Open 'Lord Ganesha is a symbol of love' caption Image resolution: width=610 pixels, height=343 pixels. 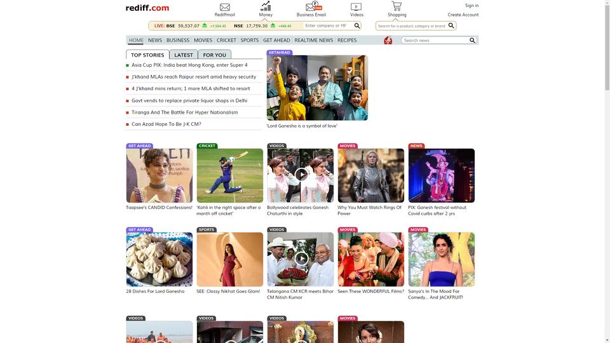(x=302, y=126)
